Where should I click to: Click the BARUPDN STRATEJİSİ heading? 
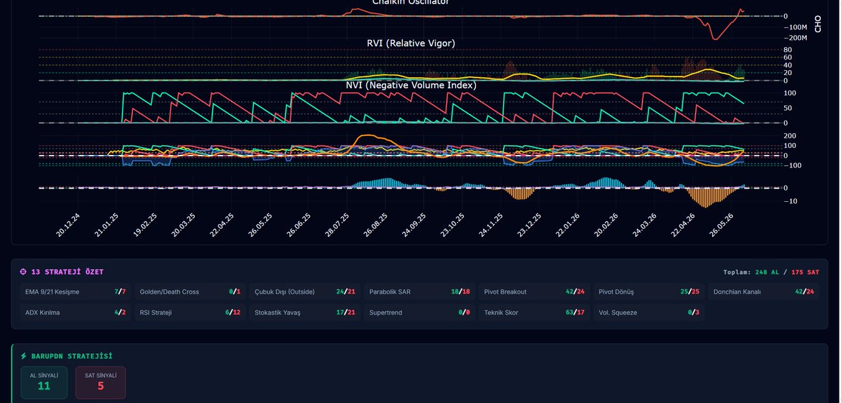tap(72, 356)
